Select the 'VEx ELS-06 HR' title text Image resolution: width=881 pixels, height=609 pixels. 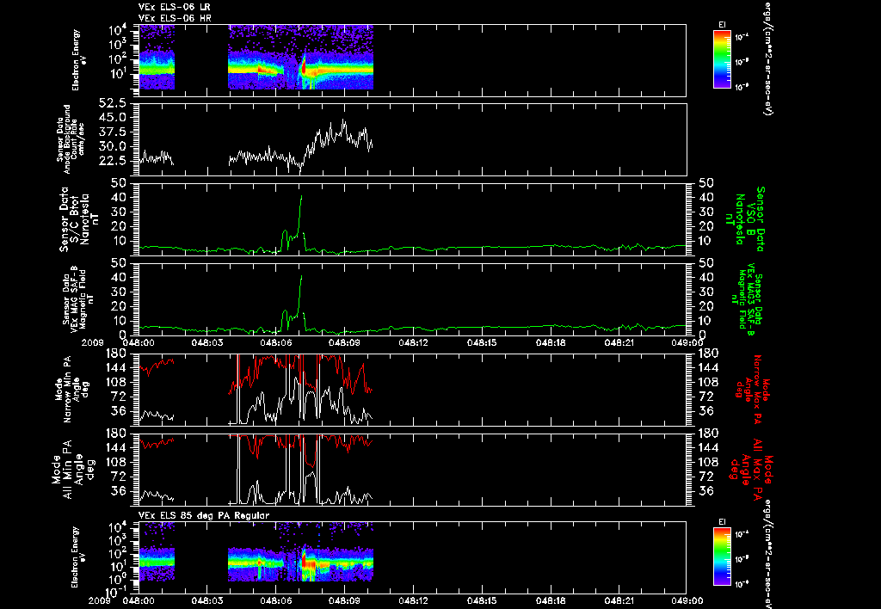(175, 19)
